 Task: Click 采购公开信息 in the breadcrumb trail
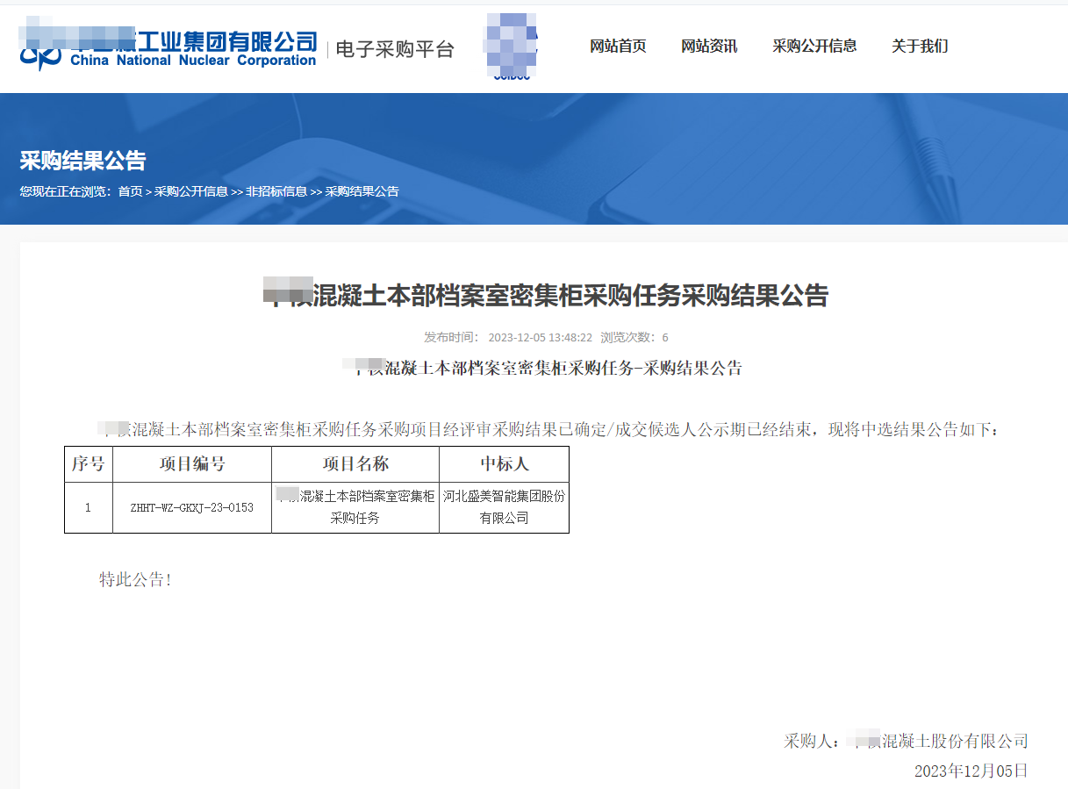[191, 191]
